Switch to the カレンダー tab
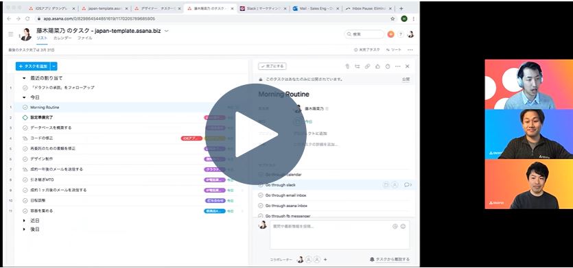This screenshot has width=573, height=268. [x=62, y=38]
